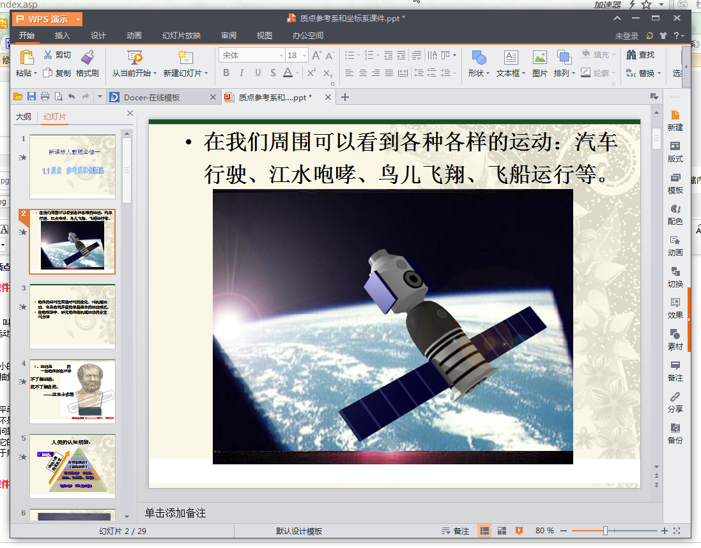Screen dimensions: 701x548
Task: Close the slide thumbnail pane
Action: pos(130,114)
